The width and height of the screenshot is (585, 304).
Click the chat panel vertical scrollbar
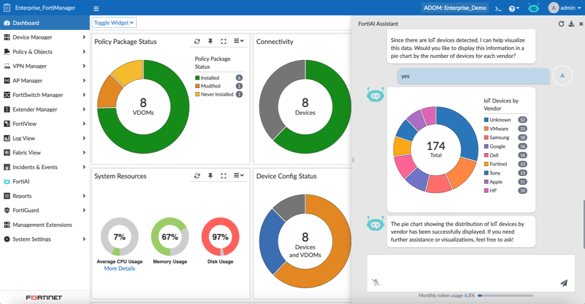click(x=583, y=225)
